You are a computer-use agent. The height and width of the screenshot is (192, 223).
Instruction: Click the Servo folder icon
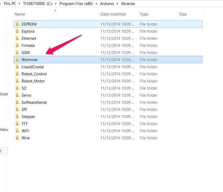point(17,95)
